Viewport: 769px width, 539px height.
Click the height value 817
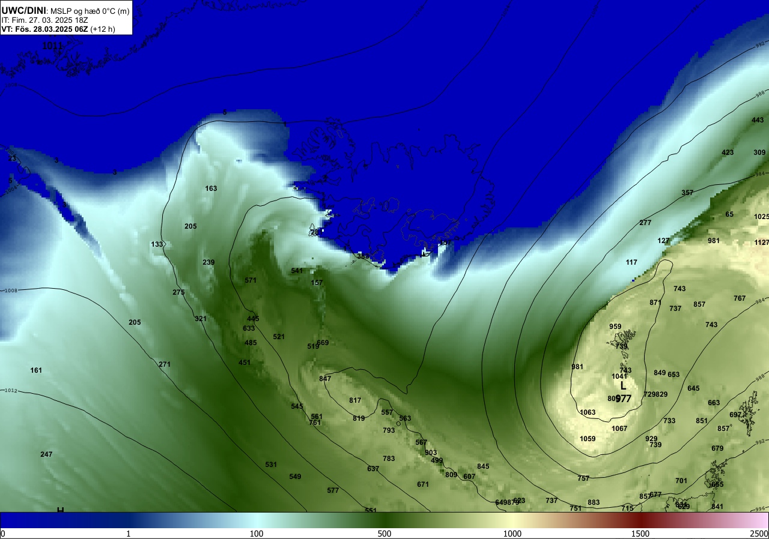coord(355,400)
